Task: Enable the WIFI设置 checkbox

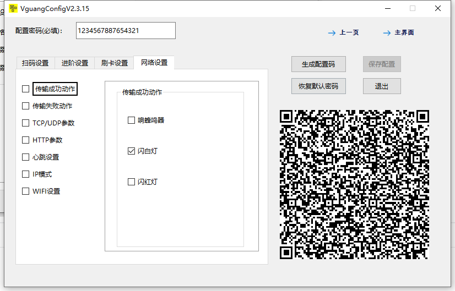Action: coord(25,191)
